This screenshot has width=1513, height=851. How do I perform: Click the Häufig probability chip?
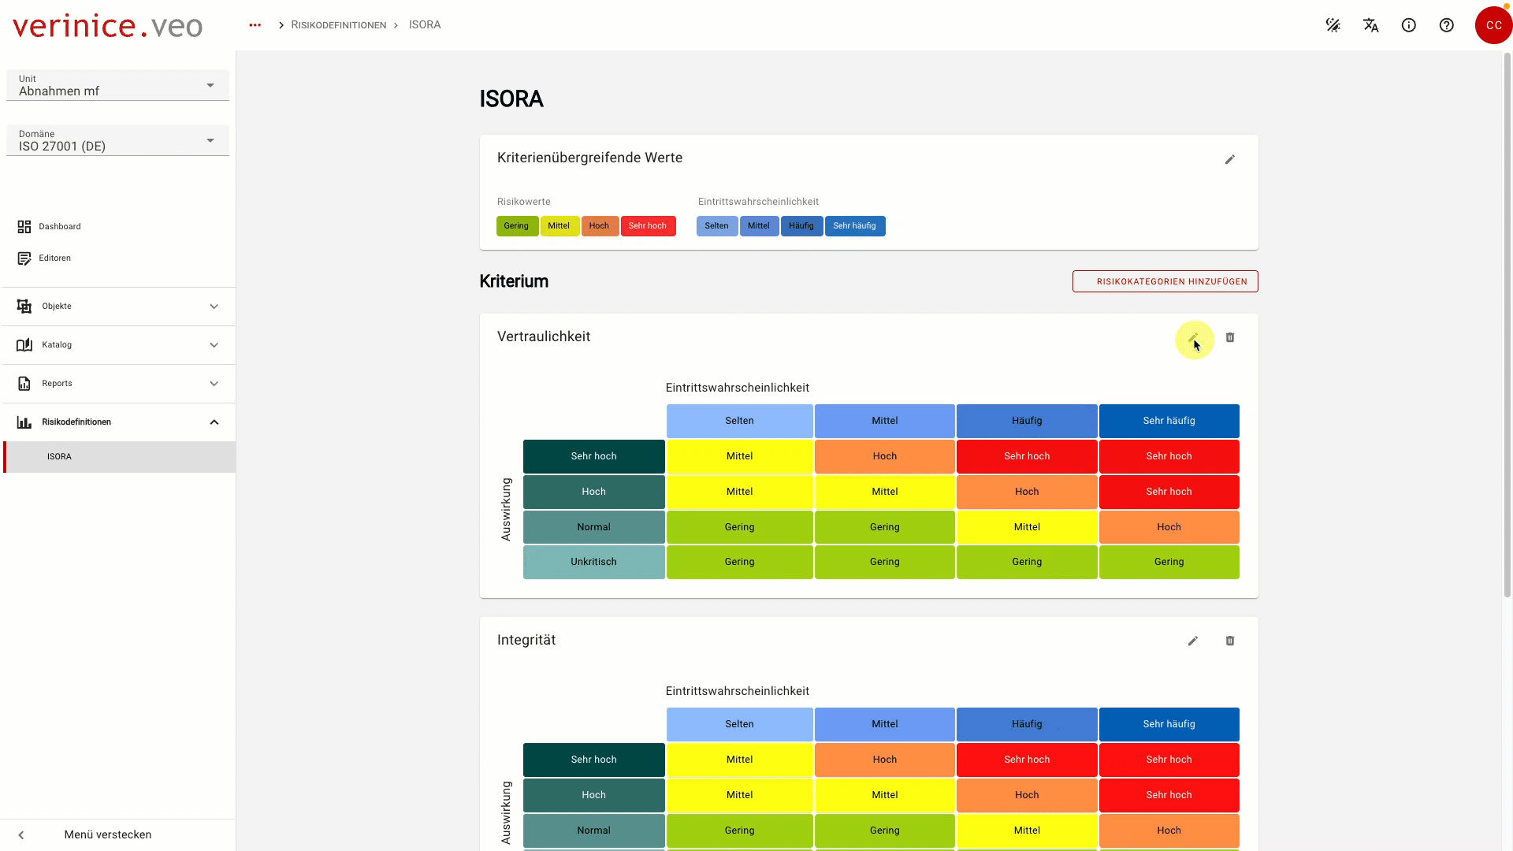coord(801,226)
